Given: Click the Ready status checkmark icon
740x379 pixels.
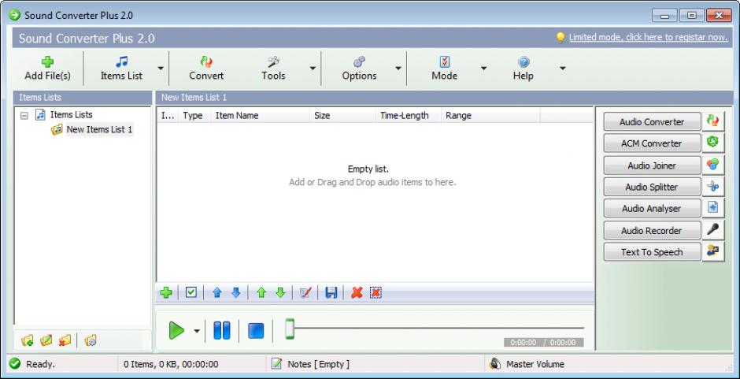Looking at the screenshot, I should 15,363.
